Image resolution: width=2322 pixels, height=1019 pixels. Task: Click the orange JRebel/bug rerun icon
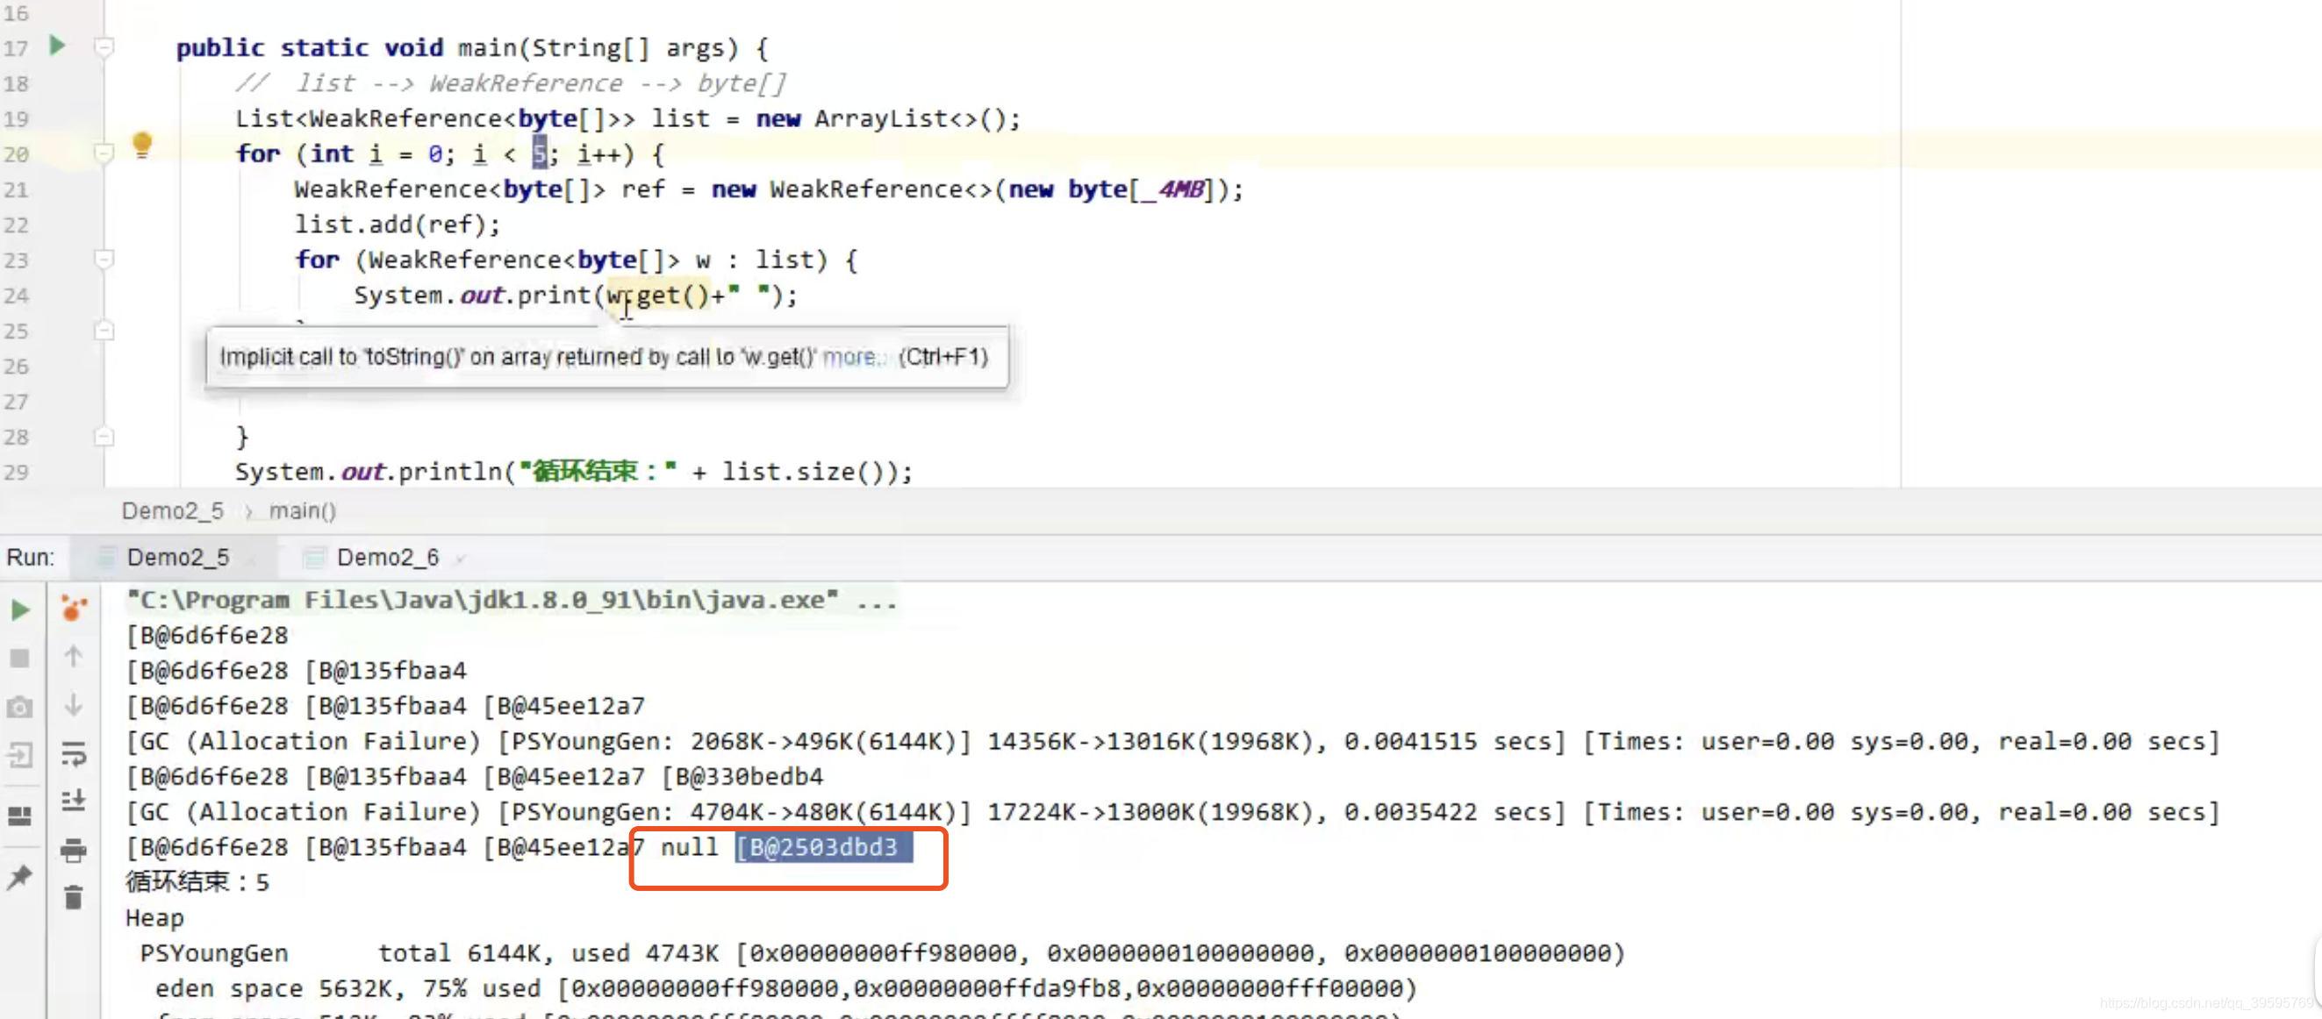click(74, 609)
